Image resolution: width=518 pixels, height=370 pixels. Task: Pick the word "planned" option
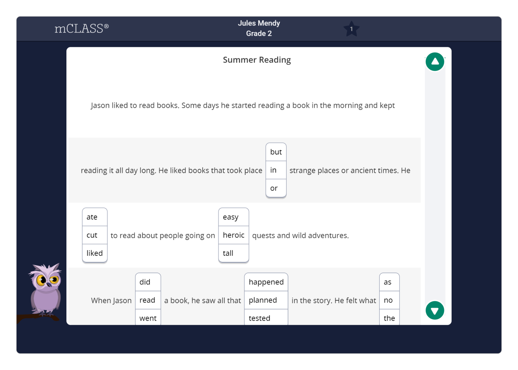point(266,300)
